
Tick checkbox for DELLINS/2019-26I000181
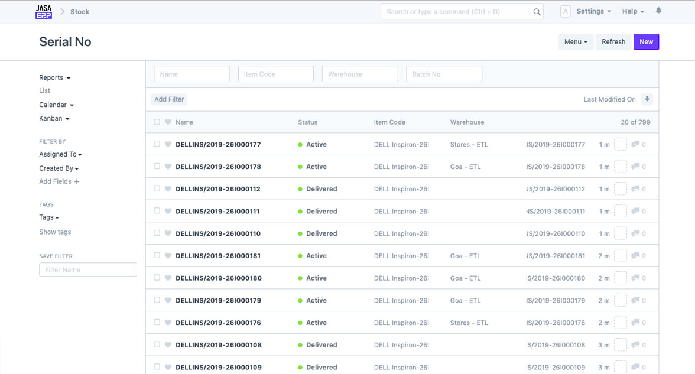click(157, 256)
